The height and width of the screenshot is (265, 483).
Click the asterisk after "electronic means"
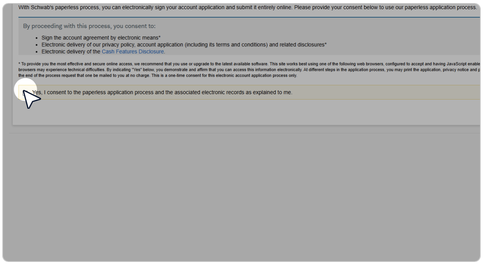pyautogui.click(x=159, y=38)
